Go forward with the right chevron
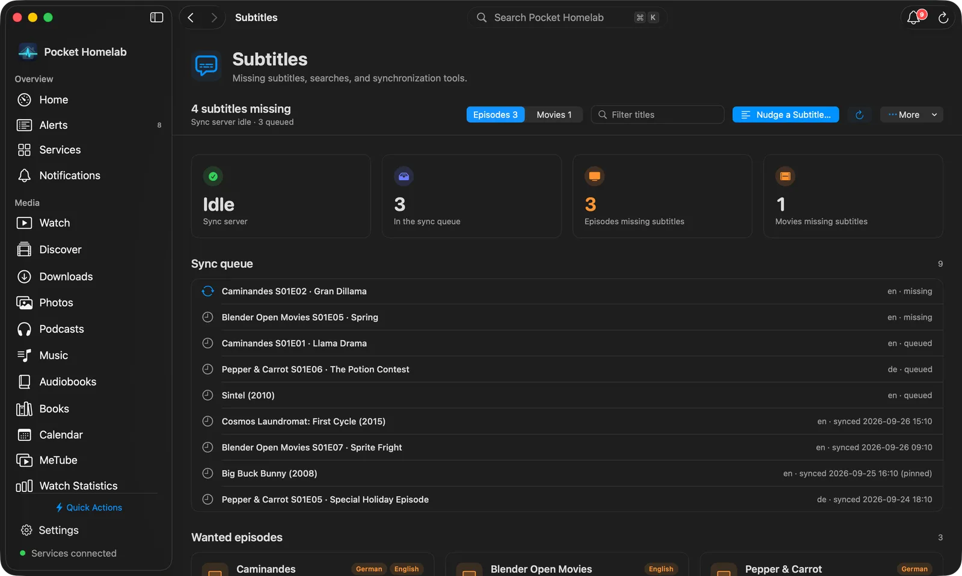The image size is (962, 576). point(213,17)
